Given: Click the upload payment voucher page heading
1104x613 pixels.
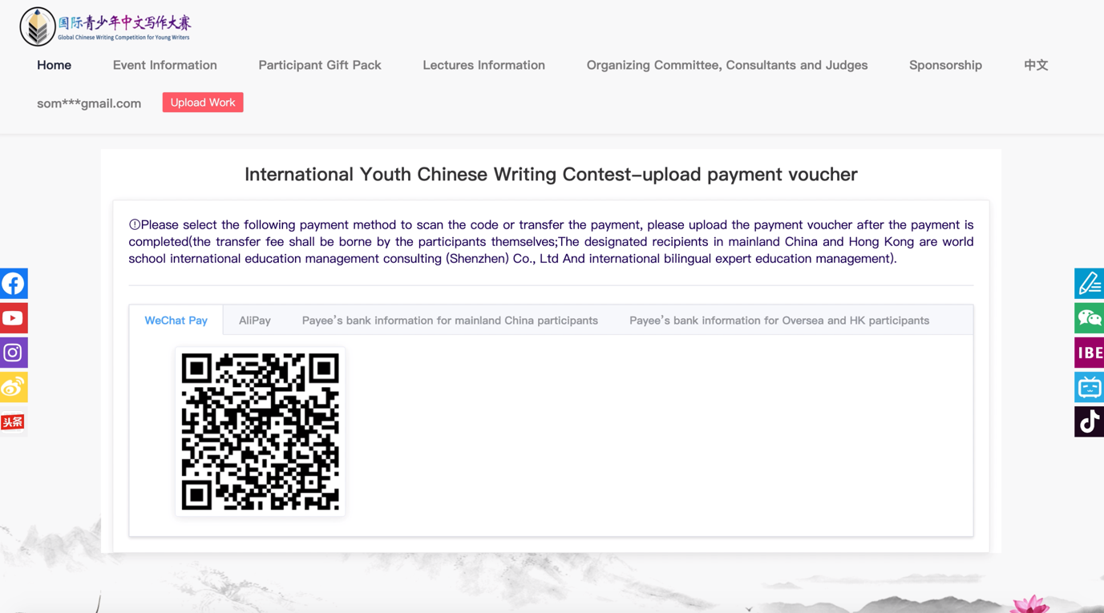Looking at the screenshot, I should click(551, 174).
